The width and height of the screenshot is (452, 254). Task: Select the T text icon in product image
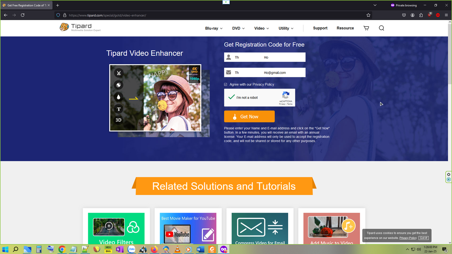point(119,109)
